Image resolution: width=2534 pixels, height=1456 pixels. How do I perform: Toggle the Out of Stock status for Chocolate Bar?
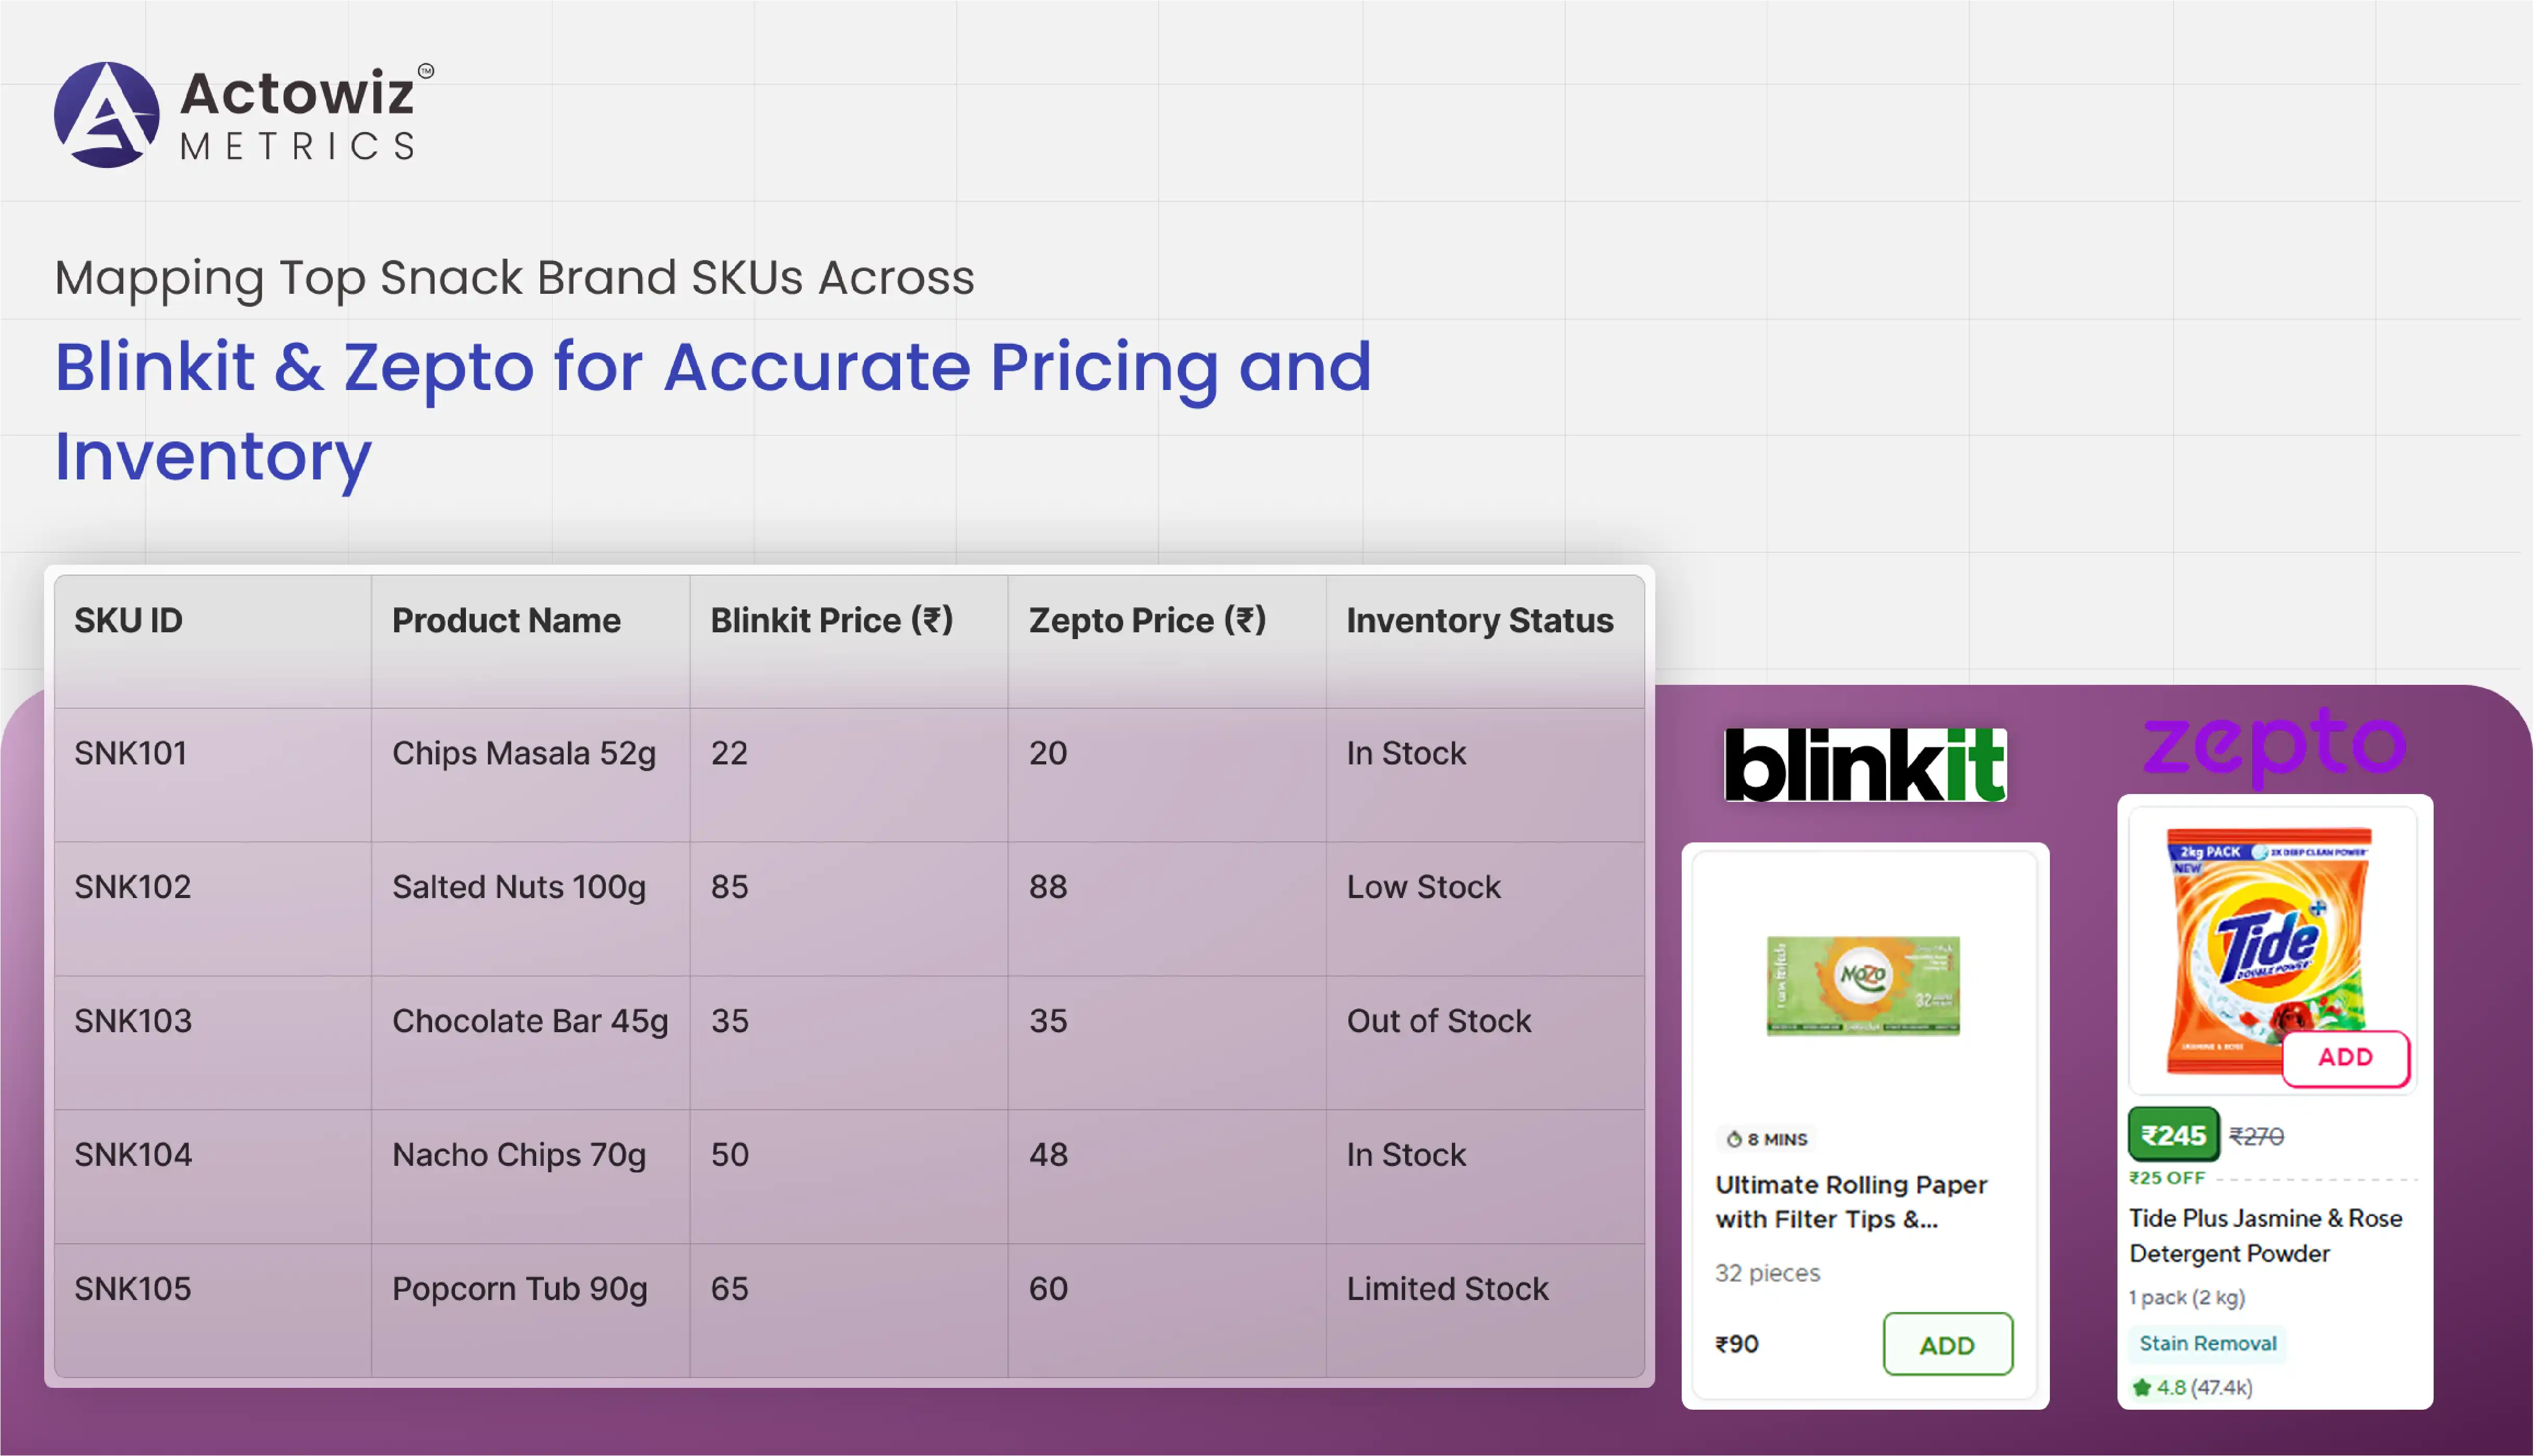point(1439,1021)
